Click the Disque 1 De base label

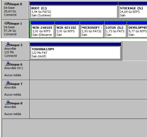[x=9, y=27]
